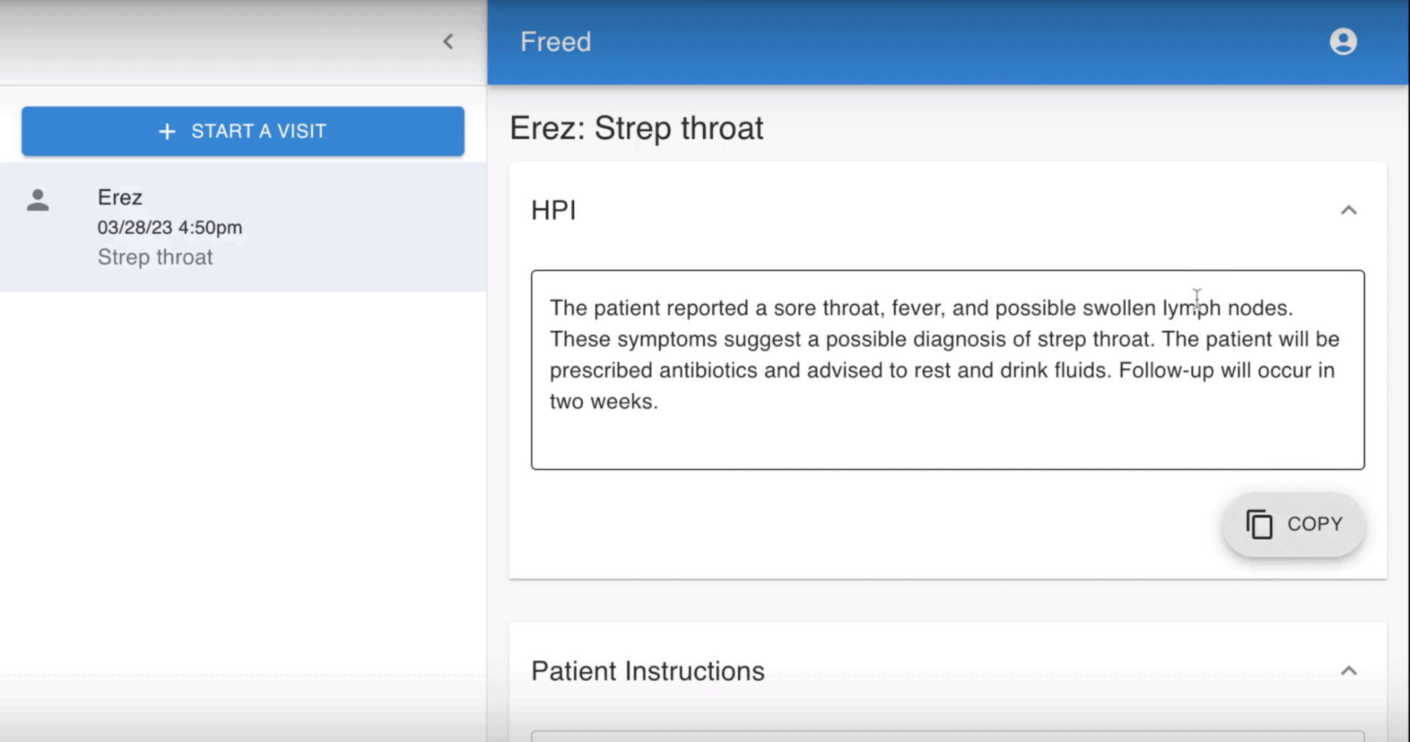This screenshot has height=742, width=1410.
Task: Collapse the Patient Instructions section chevron
Action: point(1348,671)
